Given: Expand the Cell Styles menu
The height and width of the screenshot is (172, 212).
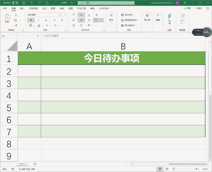Looking at the screenshot, I should pyautogui.click(x=129, y=25).
